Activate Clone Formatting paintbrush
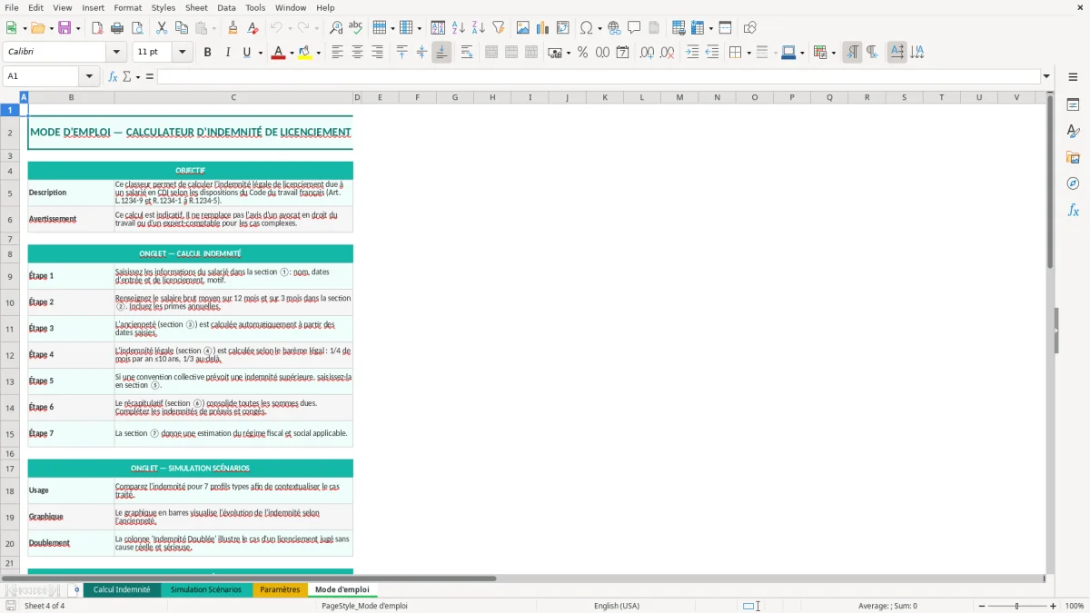The image size is (1090, 613). pos(233,28)
